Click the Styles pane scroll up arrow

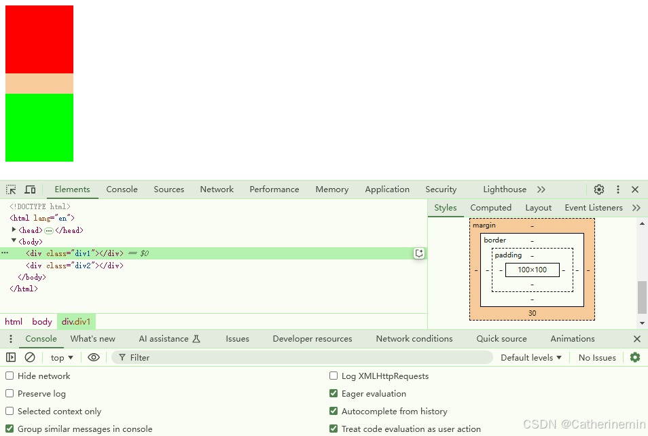(x=642, y=223)
